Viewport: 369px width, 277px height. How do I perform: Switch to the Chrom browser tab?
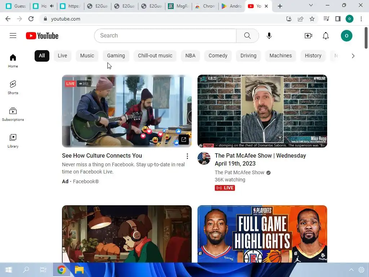coord(205,6)
